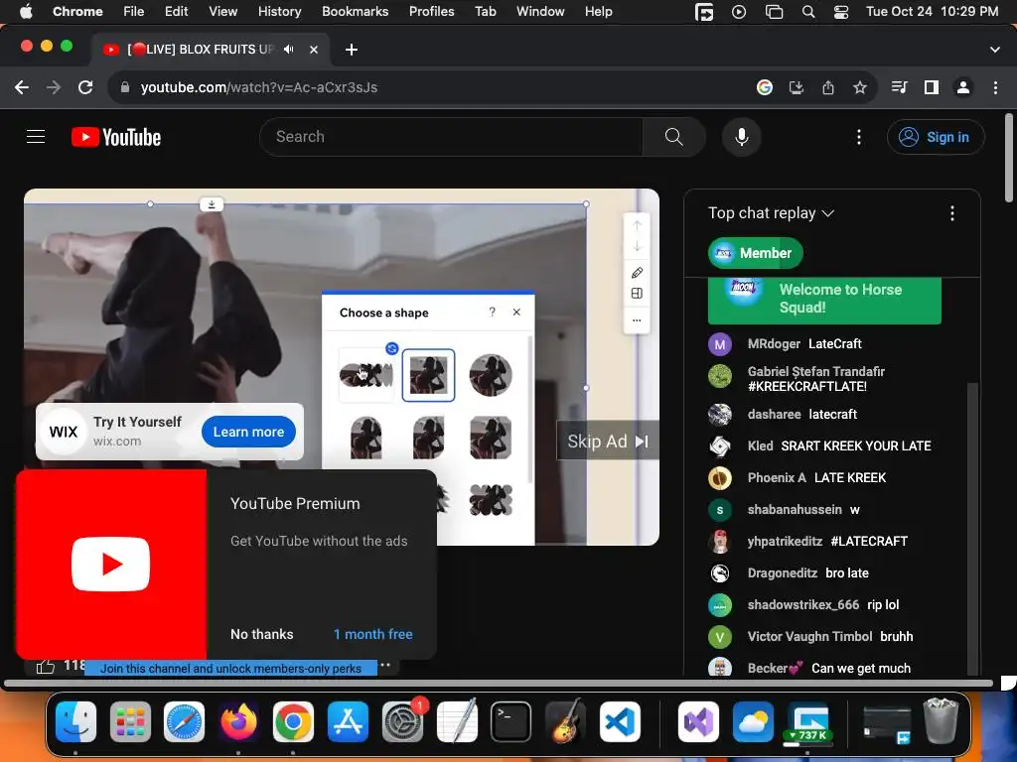Open App Store from the Dock
1017x762 pixels.
pos(348,721)
